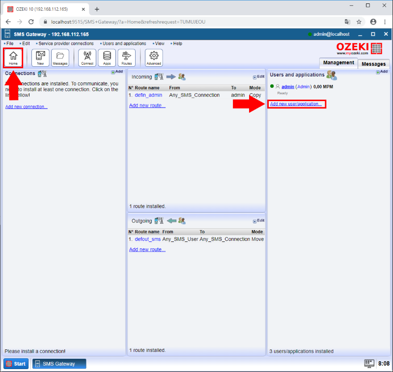Screen dimensions: 393x372
Task: Open the browser translate icon
Action: click(347, 22)
